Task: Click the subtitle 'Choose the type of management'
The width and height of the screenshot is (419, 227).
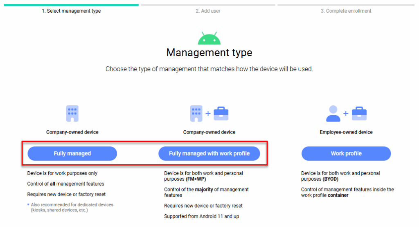Action: pos(209,69)
